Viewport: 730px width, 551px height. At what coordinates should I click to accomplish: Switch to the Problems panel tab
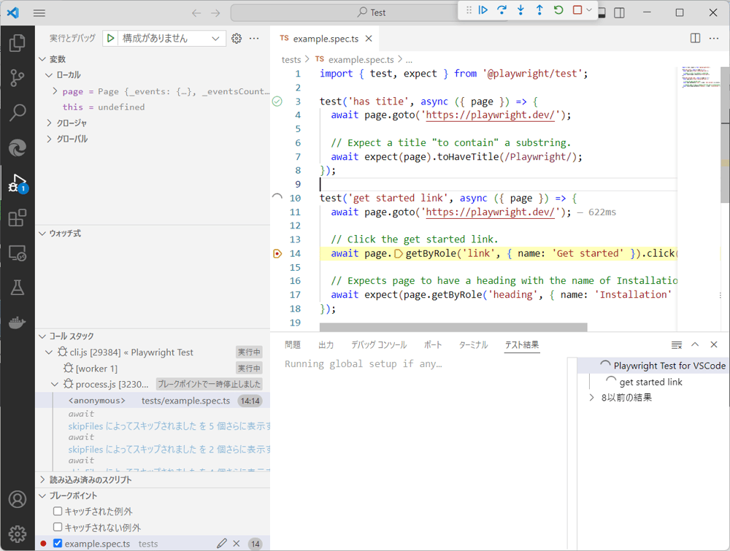pyautogui.click(x=293, y=345)
